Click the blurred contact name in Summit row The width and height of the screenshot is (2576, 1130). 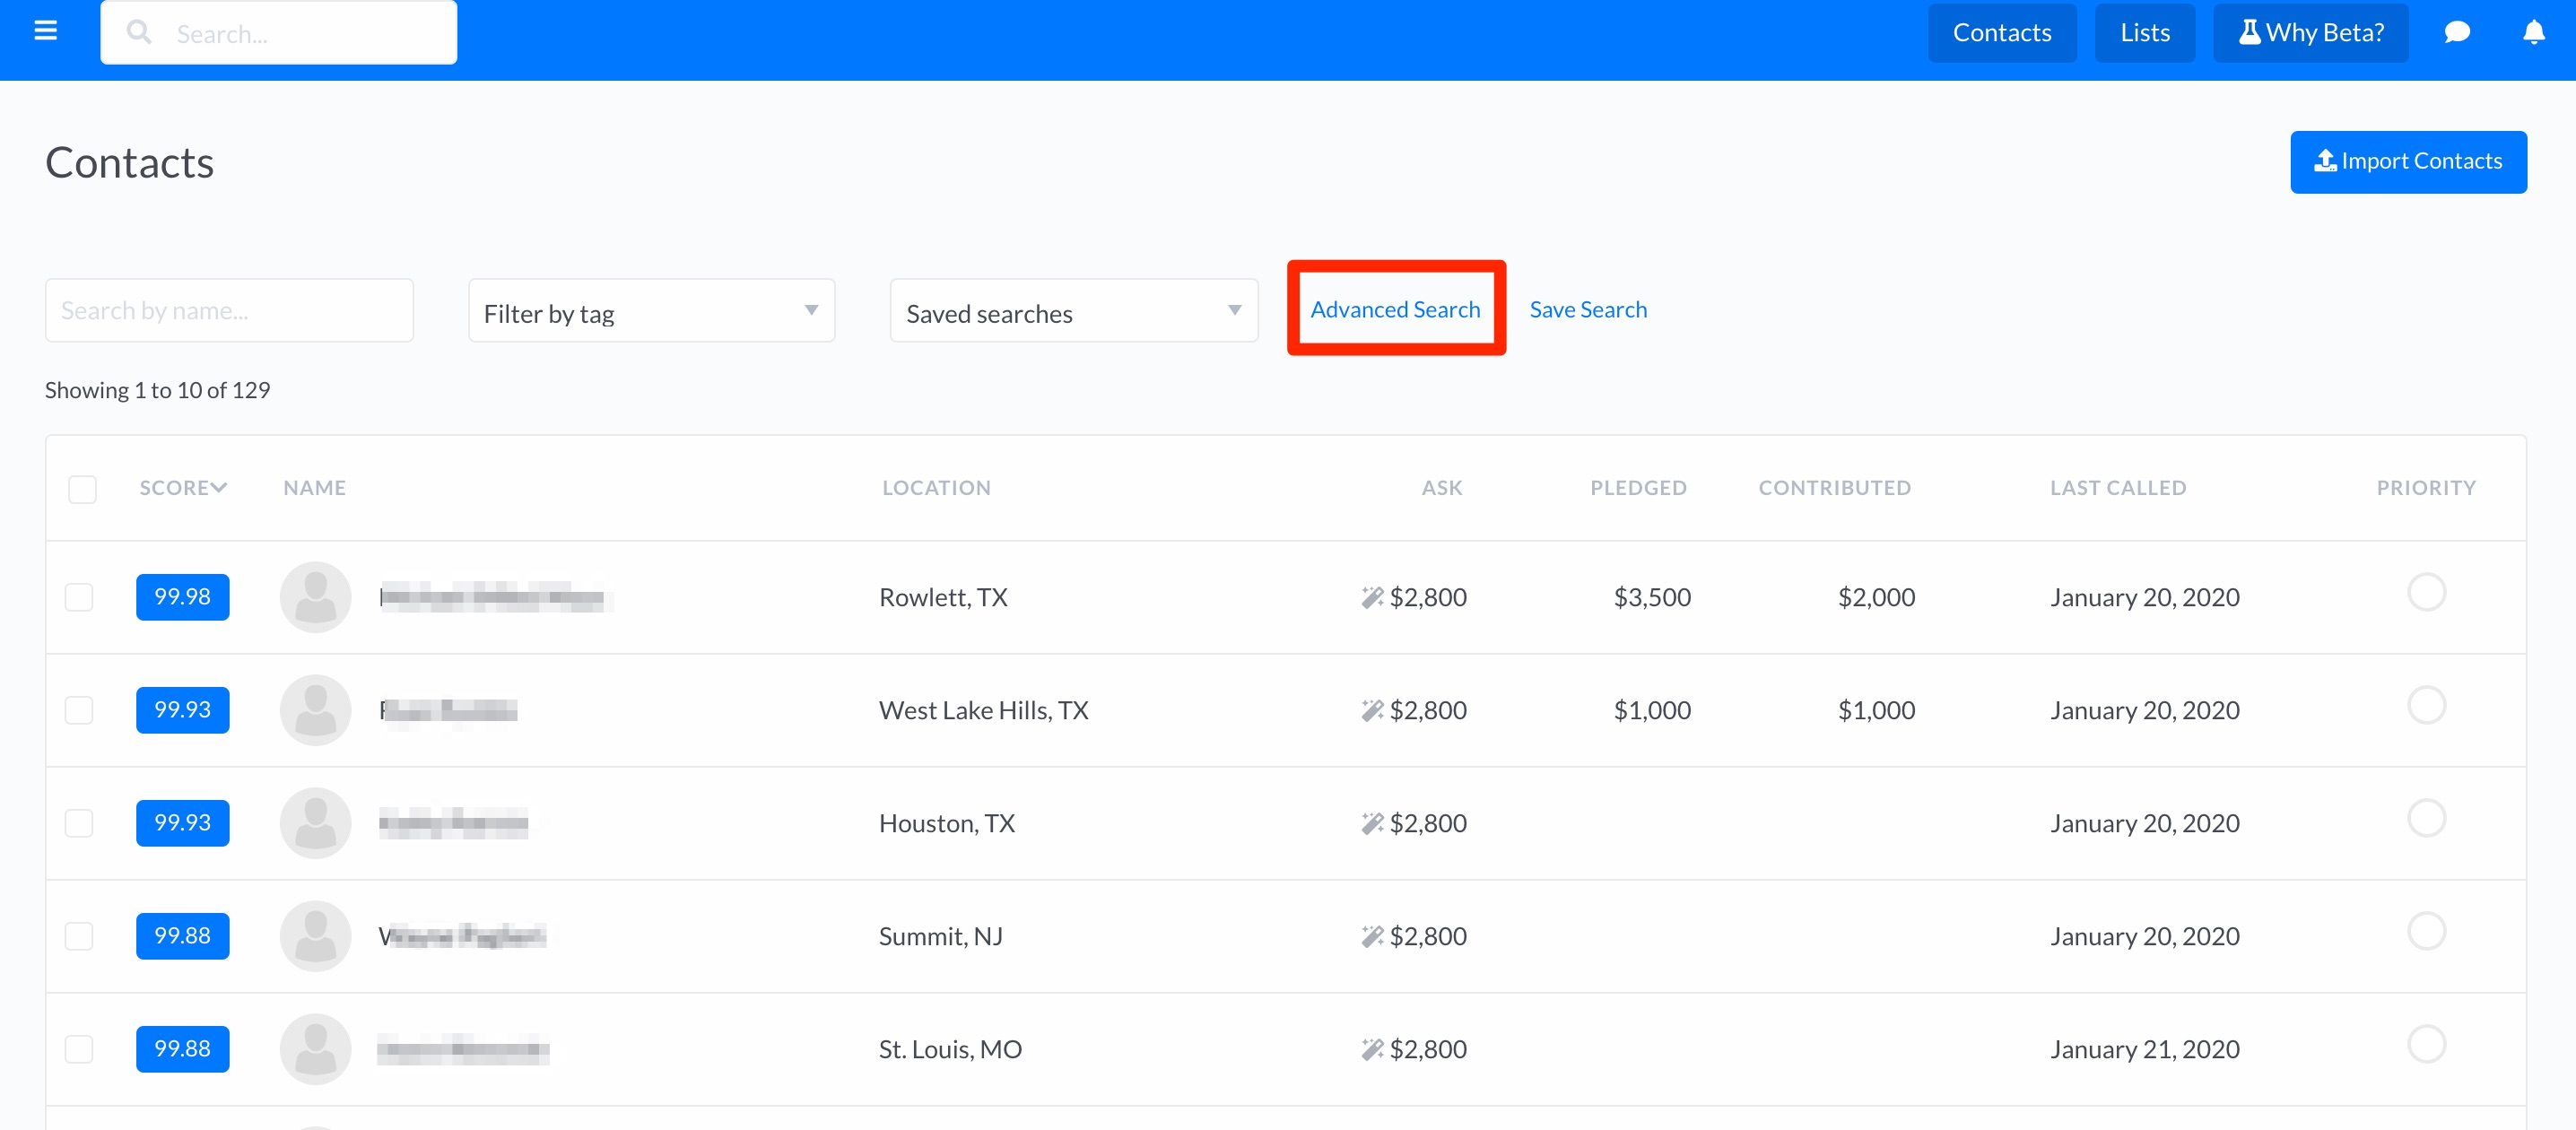pyautogui.click(x=461, y=936)
